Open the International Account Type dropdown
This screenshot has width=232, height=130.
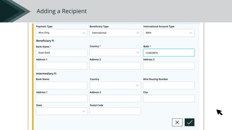[x=169, y=33]
